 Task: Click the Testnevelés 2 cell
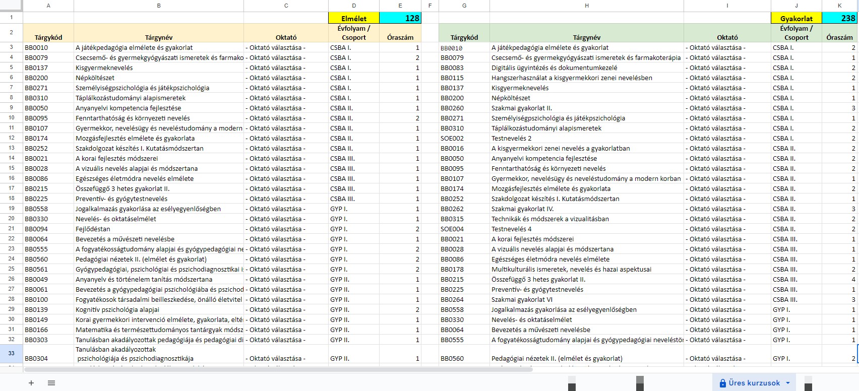587,138
